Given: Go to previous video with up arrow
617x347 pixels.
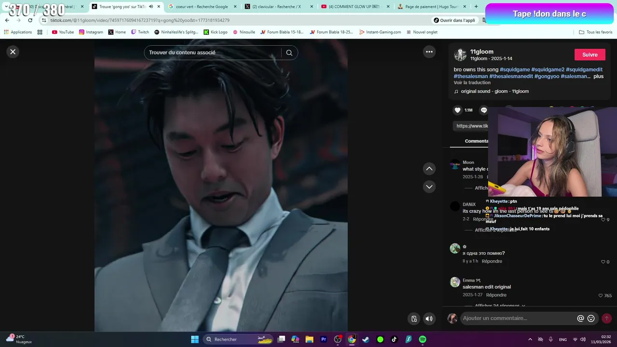Looking at the screenshot, I should [x=429, y=169].
